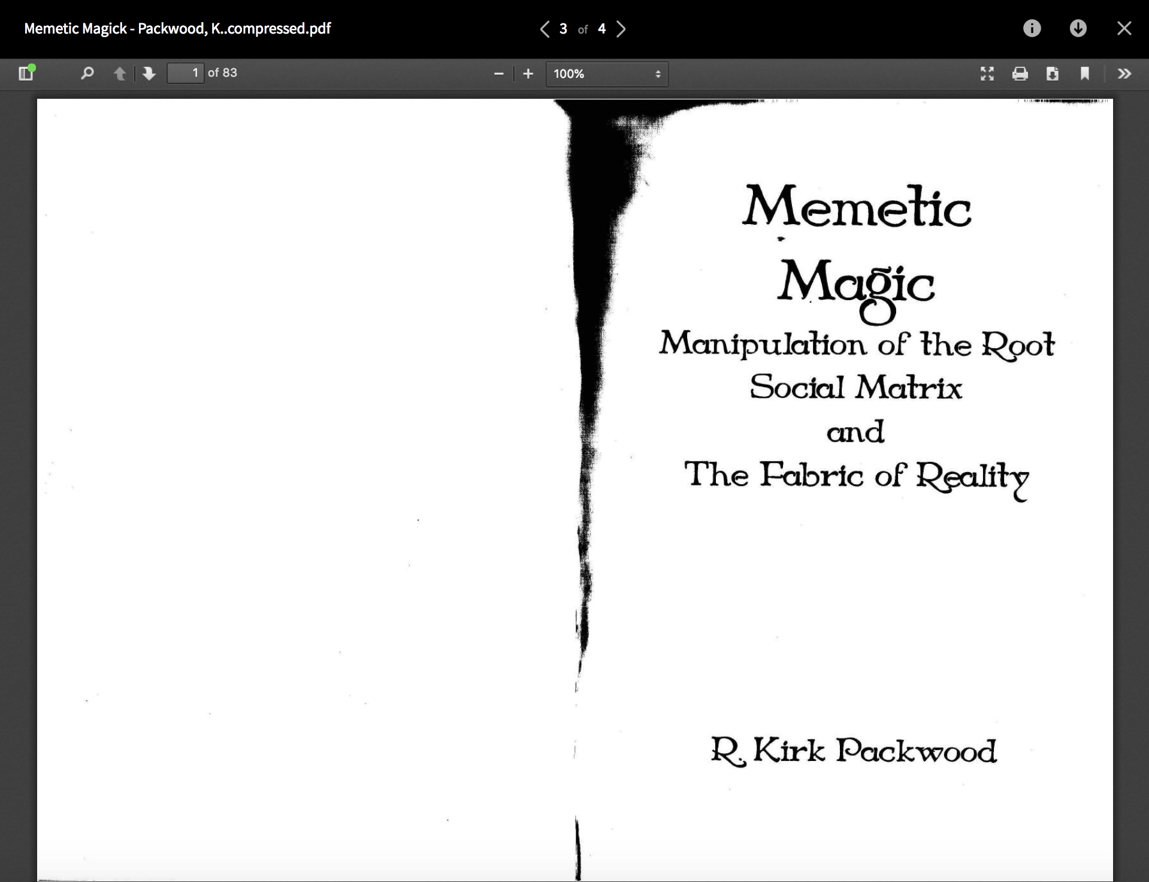Screen dimensions: 1149x882
Task: Download file using top bar arrow icon
Action: pos(1078,28)
